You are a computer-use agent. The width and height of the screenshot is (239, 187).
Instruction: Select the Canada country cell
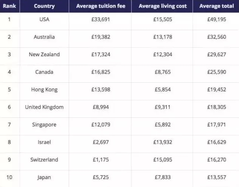[44, 72]
